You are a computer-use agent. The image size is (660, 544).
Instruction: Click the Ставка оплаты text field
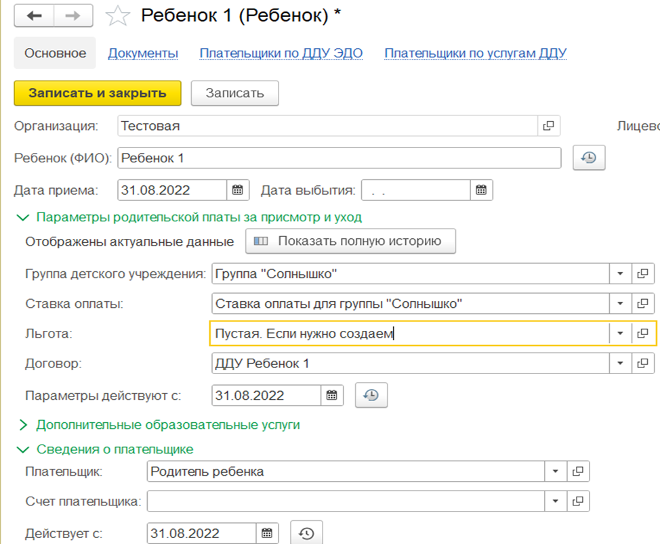(411, 304)
